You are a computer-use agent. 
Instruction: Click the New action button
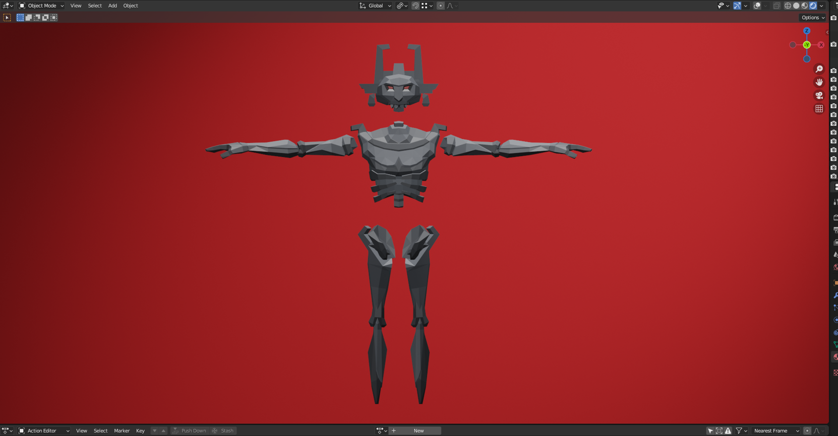click(x=418, y=430)
